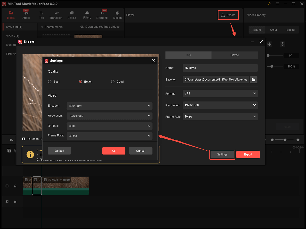Switch to the PC tab
The height and width of the screenshot is (229, 306).
[x=188, y=55]
